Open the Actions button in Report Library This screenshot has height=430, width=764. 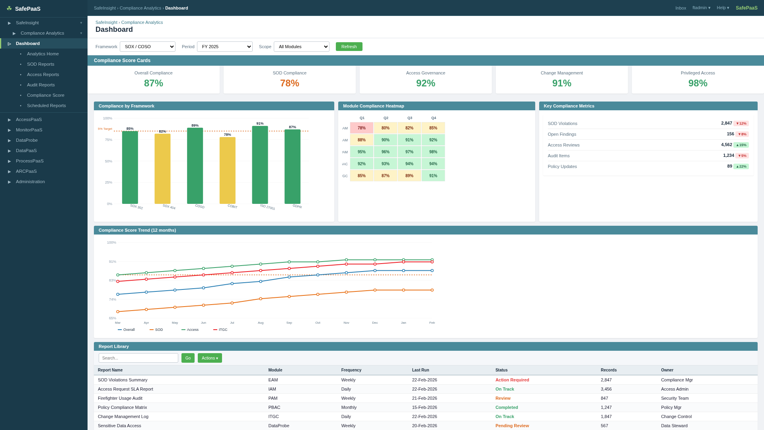tap(210, 358)
